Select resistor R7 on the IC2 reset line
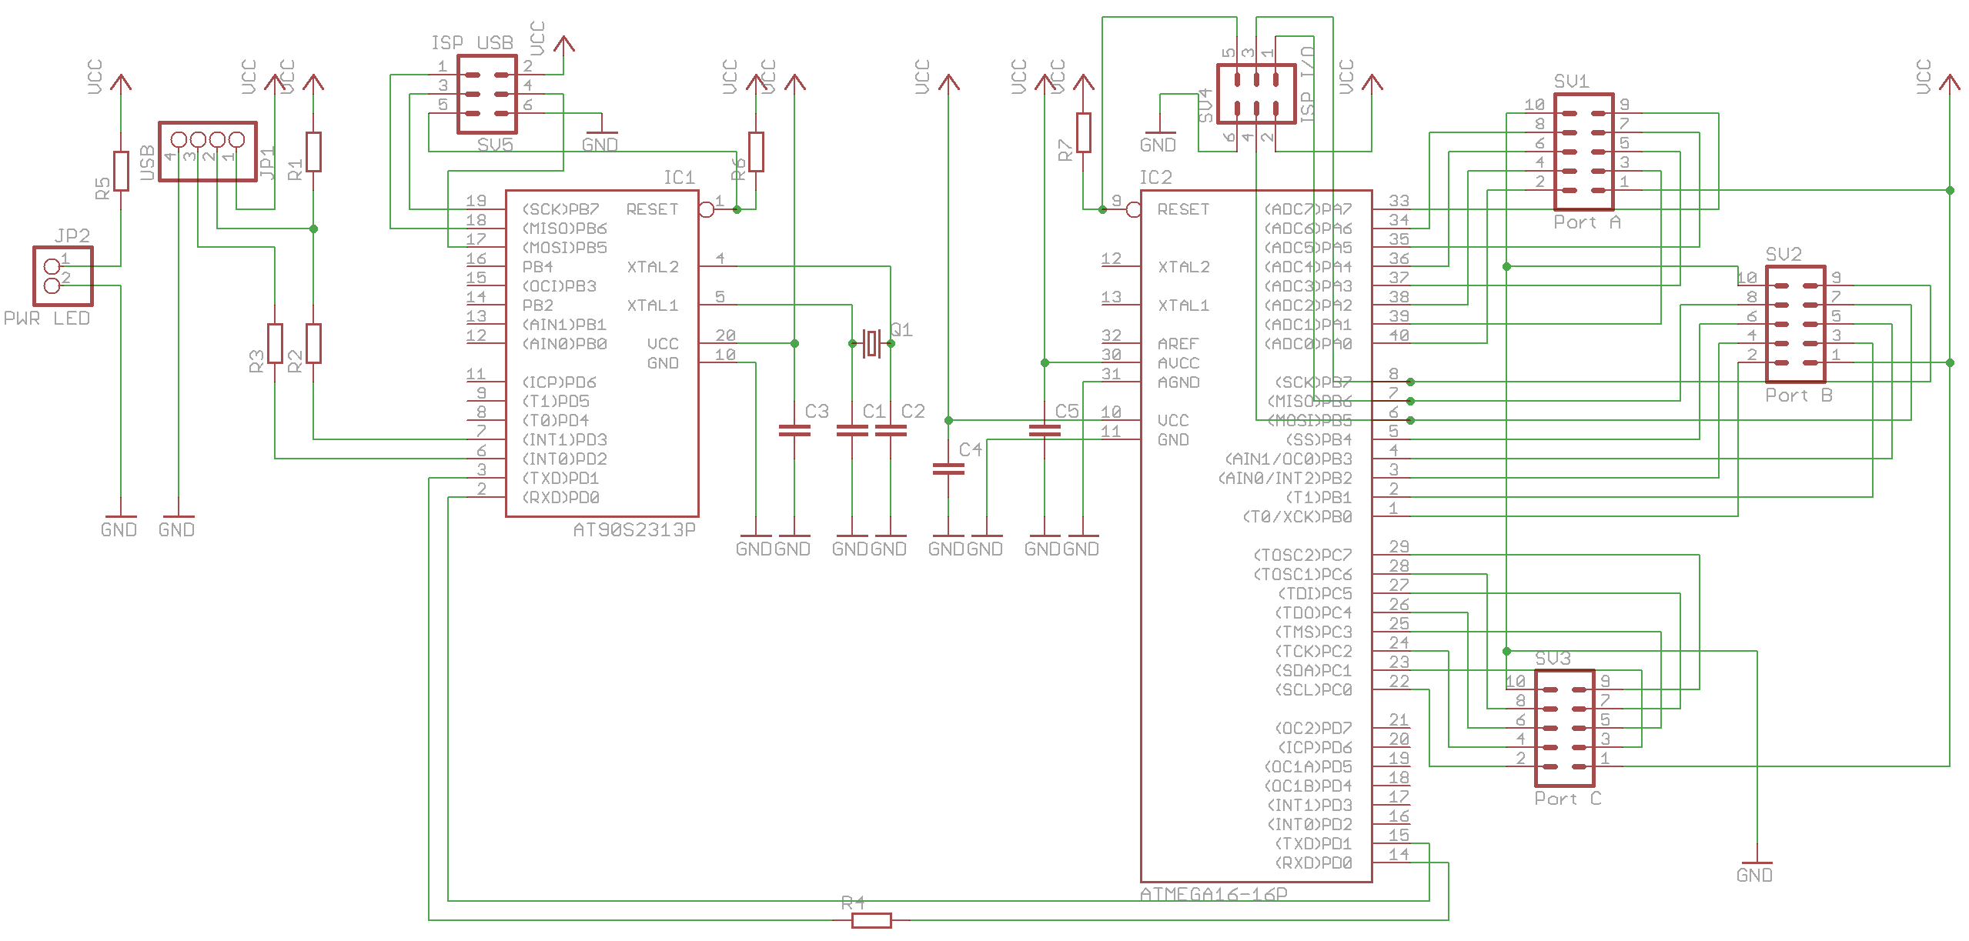This screenshot has width=1969, height=941. coord(1083,132)
